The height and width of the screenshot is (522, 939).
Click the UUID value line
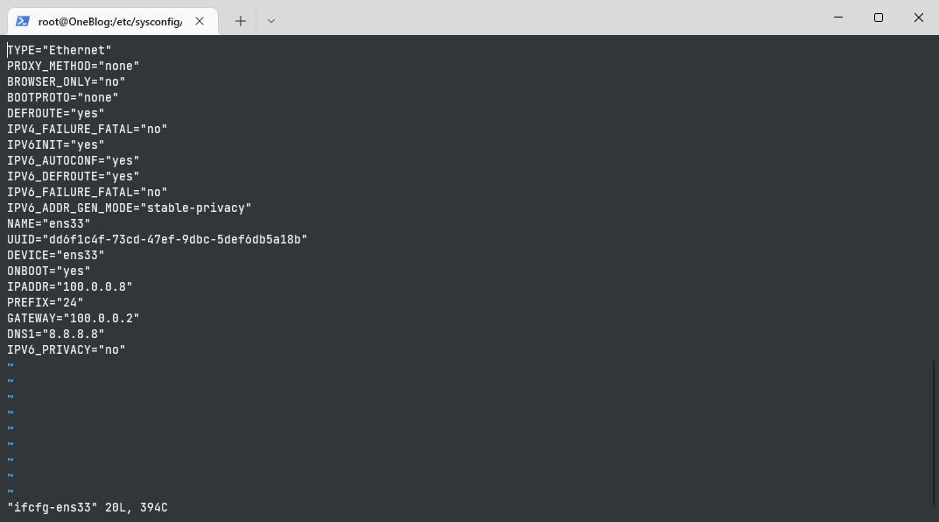click(x=158, y=239)
